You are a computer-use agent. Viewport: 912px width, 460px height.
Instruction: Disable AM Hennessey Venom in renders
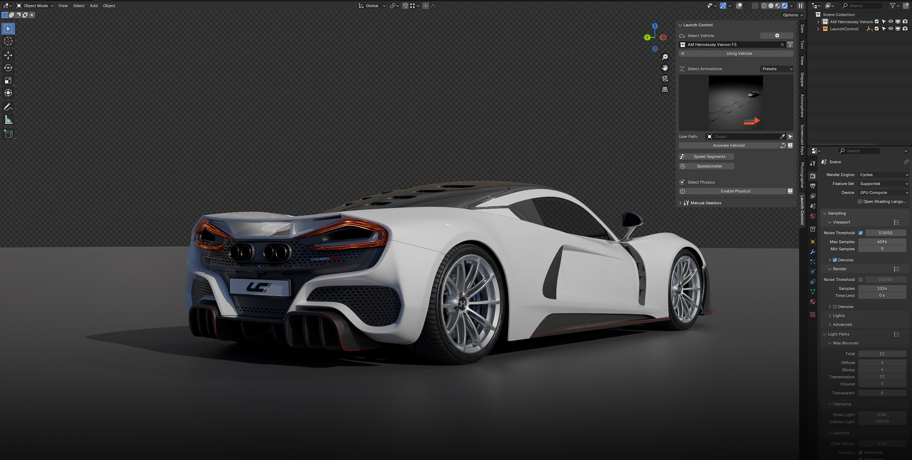coord(905,22)
